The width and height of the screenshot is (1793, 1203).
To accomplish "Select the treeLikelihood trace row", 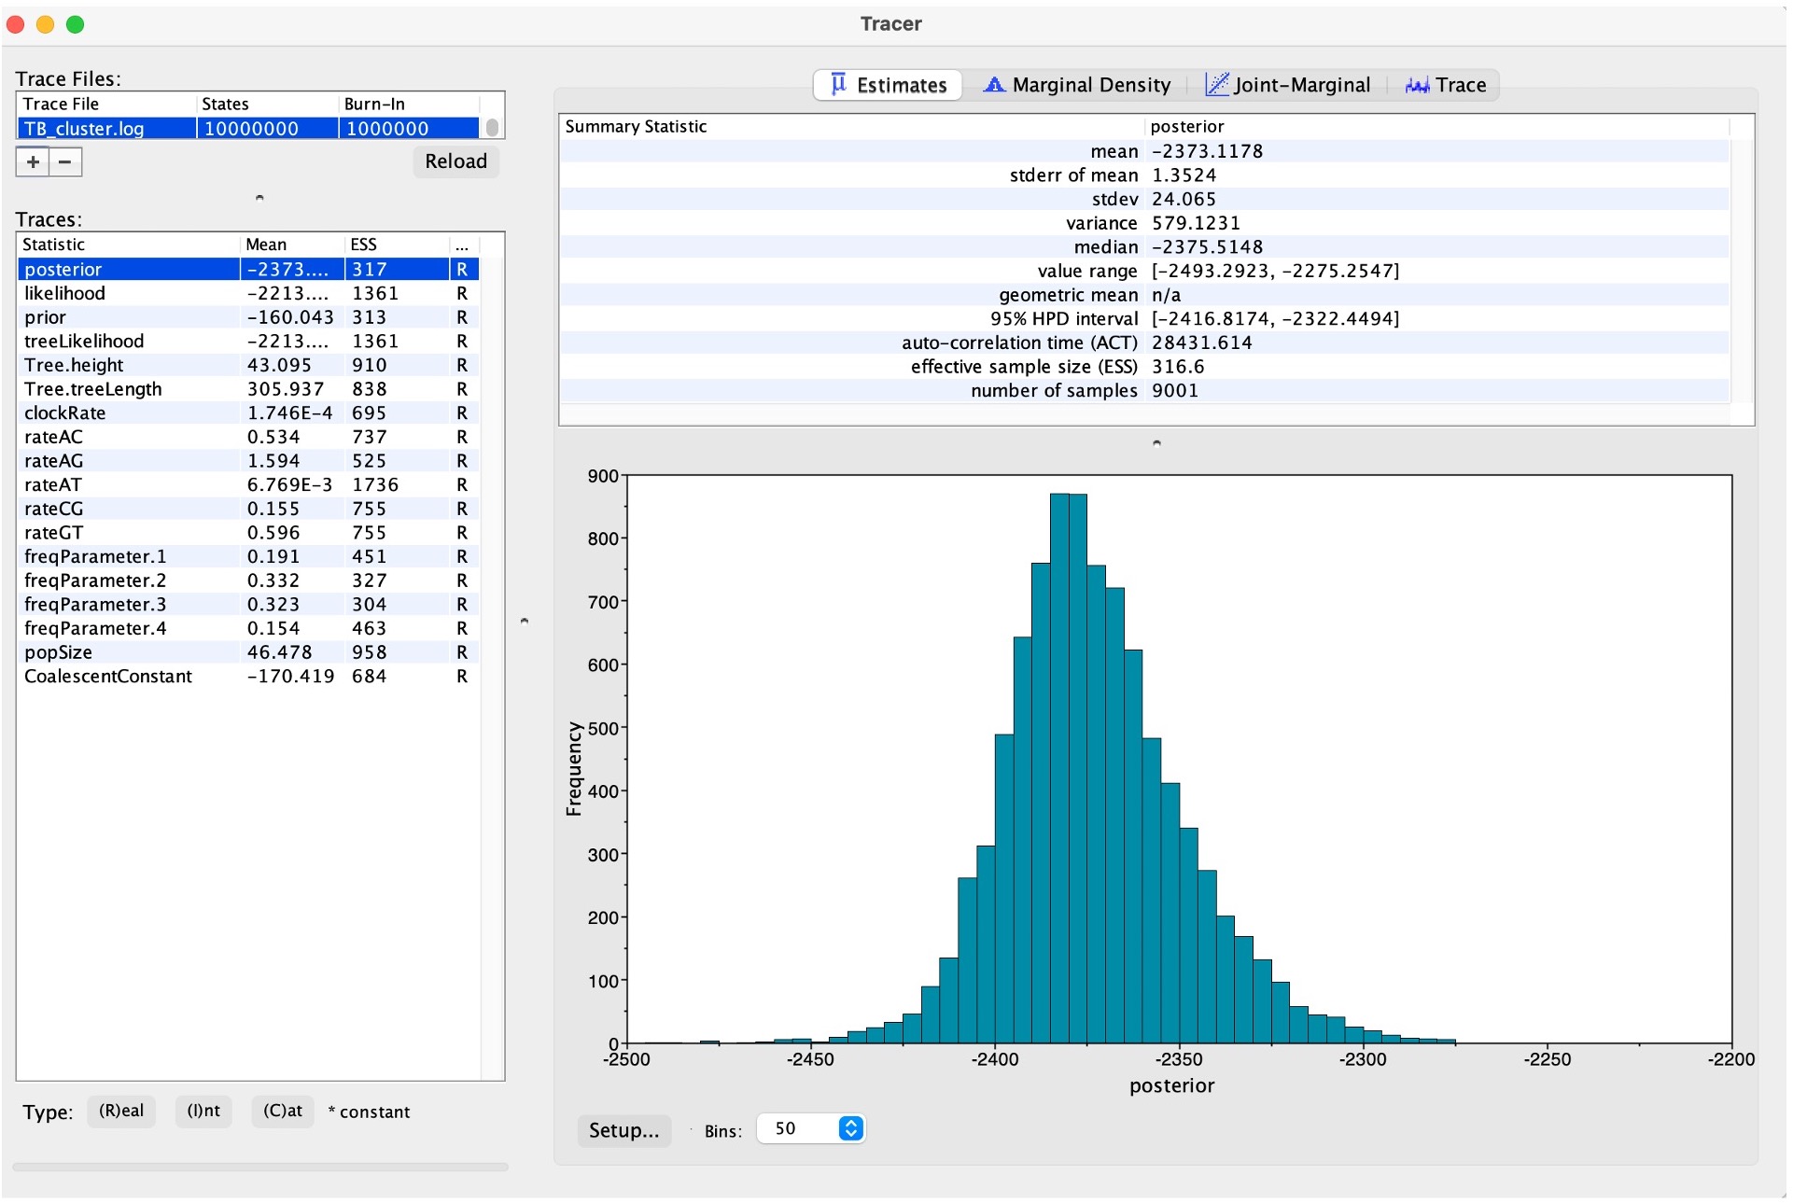I will coord(248,341).
